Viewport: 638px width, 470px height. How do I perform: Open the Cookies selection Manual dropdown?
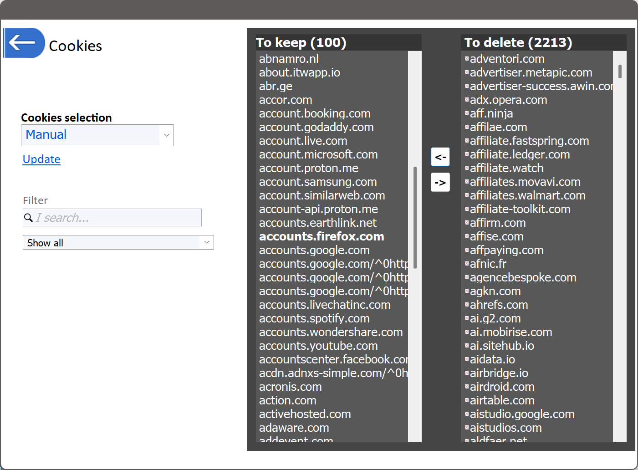[97, 135]
